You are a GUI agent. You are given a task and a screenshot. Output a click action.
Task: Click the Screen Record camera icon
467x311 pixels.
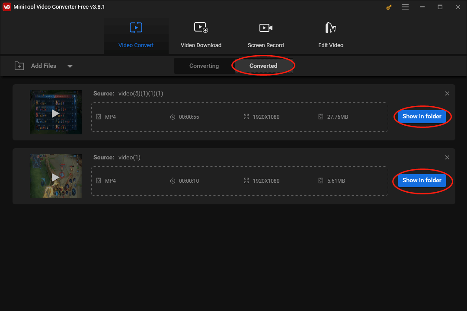(x=265, y=28)
